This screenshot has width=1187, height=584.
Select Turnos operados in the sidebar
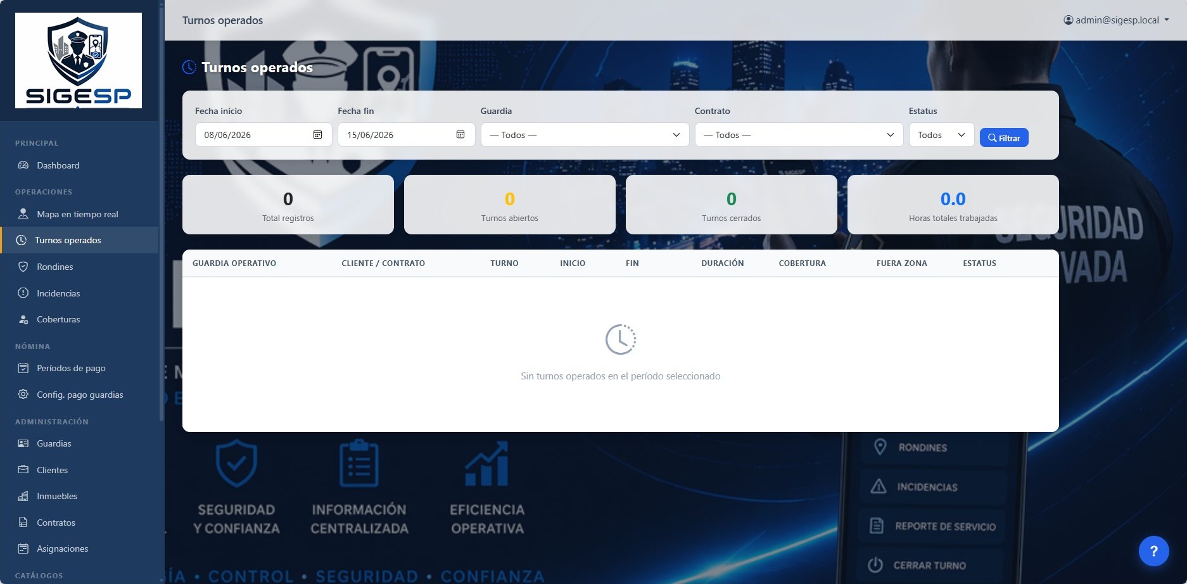coord(79,240)
